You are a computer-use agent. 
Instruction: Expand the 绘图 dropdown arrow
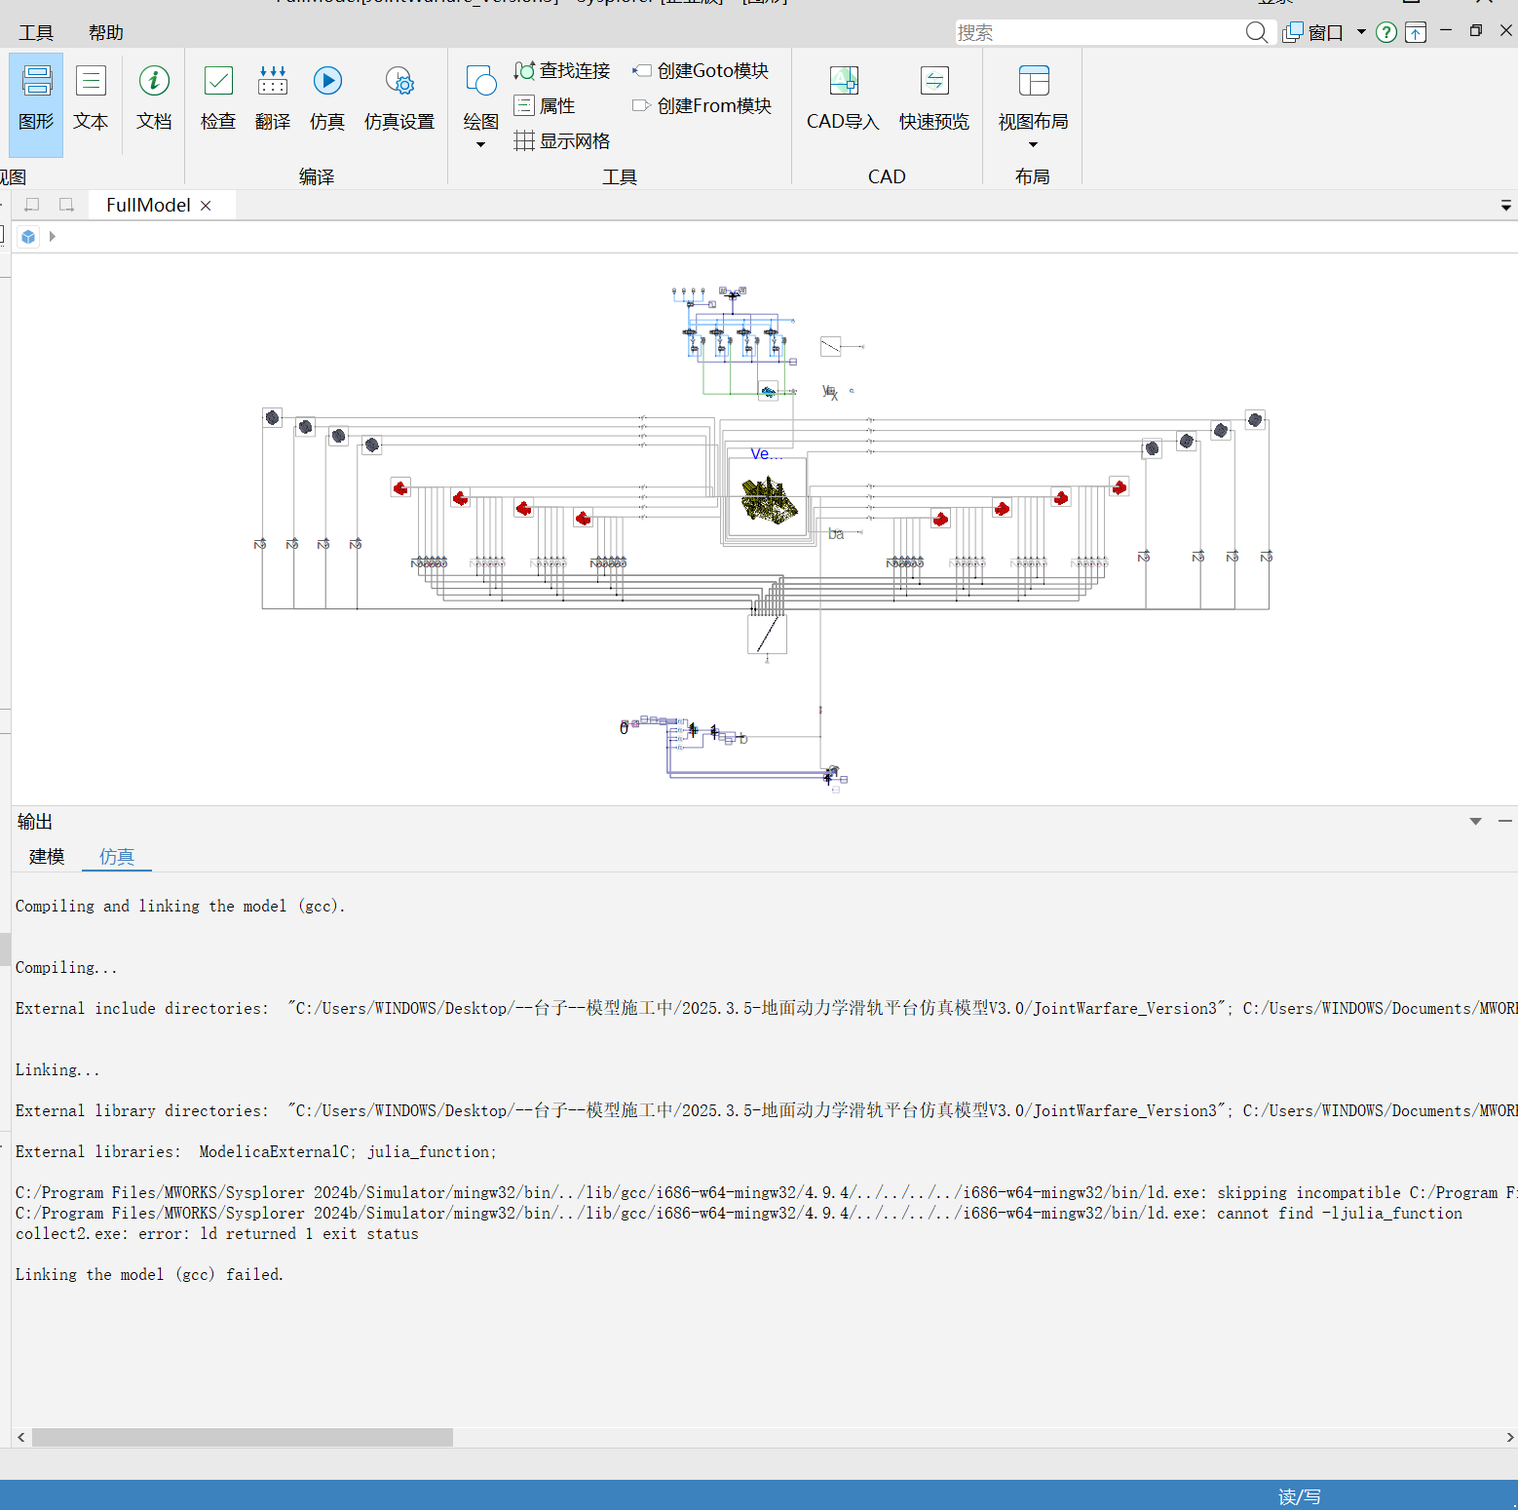point(480,145)
